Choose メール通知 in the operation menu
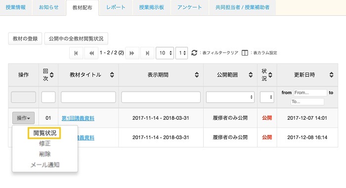Image resolution: width=346 pixels, height=188 pixels. click(45, 165)
